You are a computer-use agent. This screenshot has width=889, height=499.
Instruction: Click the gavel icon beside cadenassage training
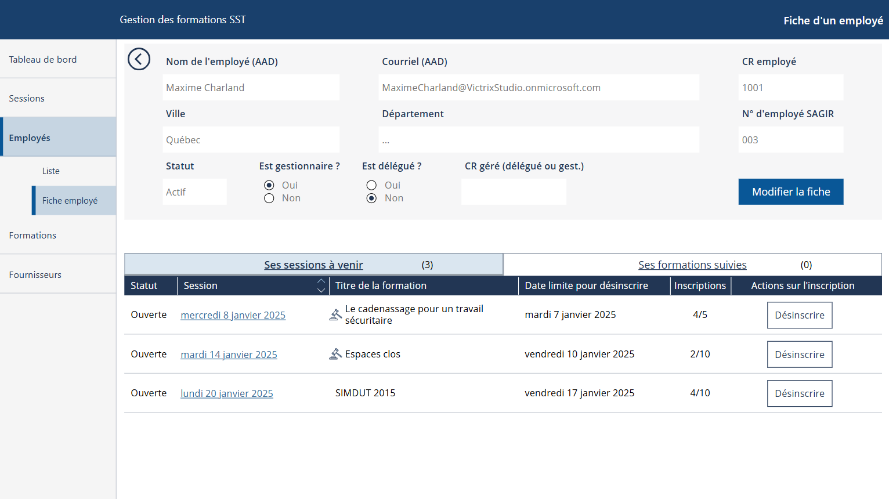(335, 314)
